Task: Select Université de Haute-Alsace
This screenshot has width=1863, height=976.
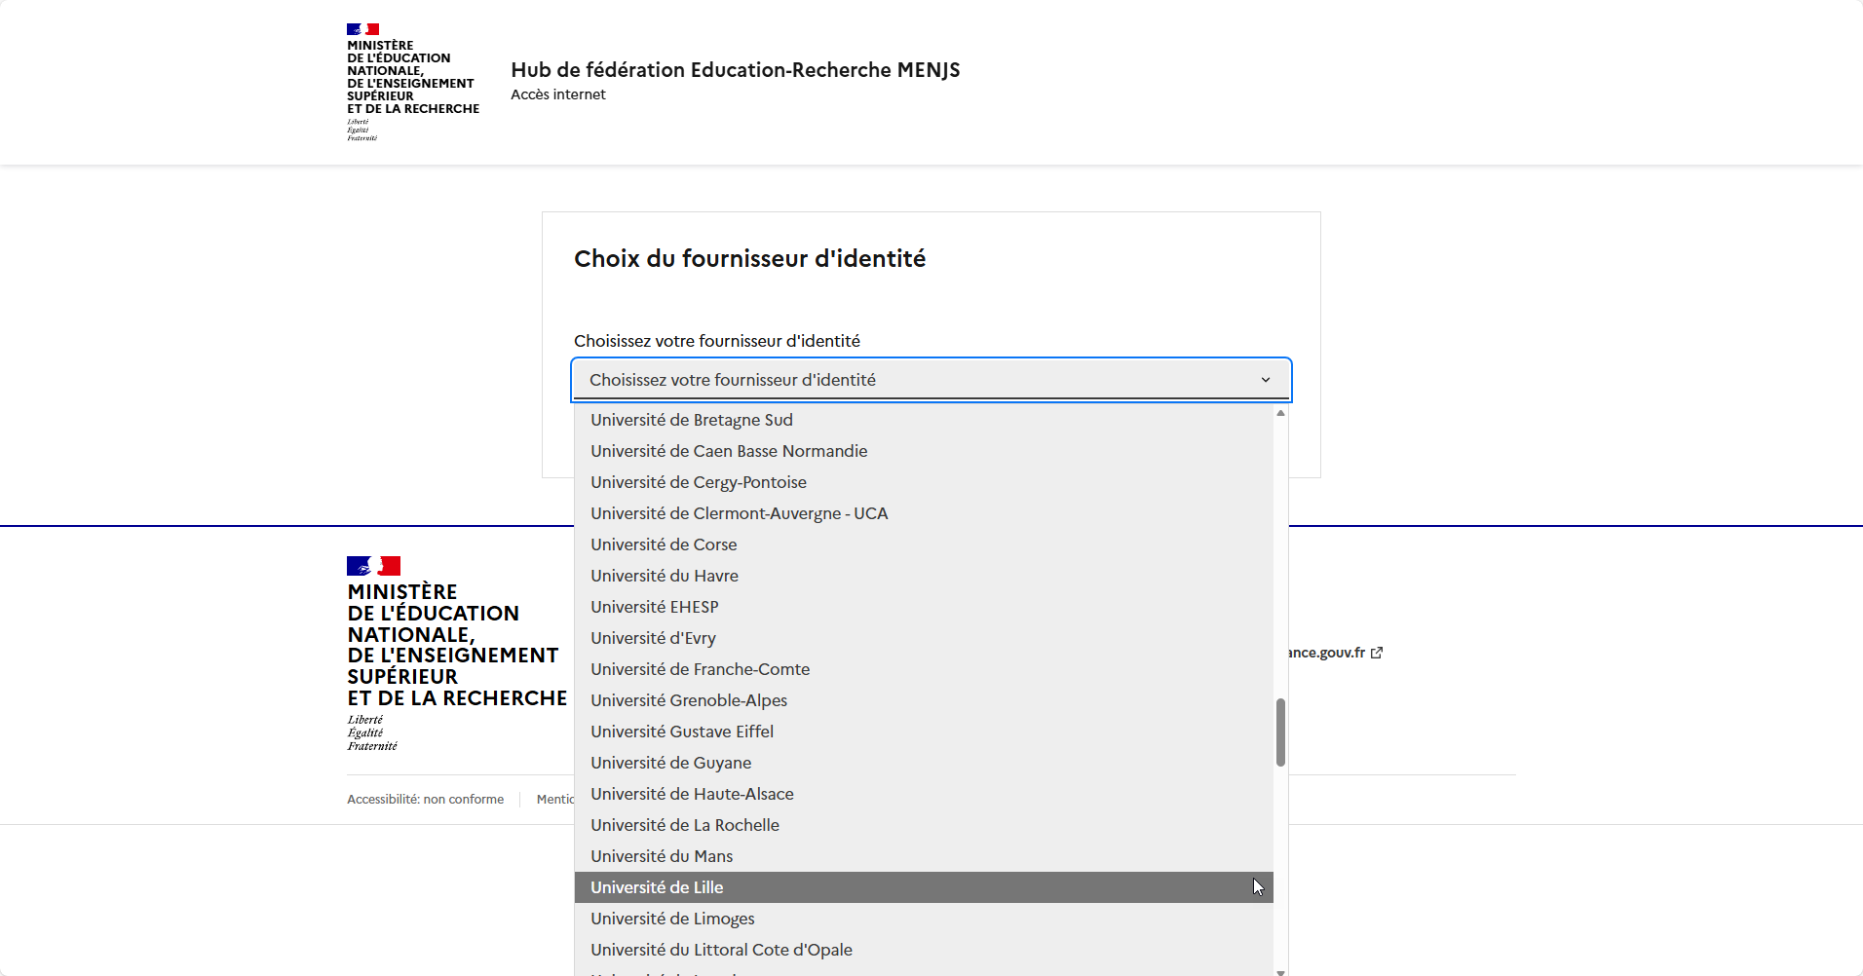Action: click(924, 794)
